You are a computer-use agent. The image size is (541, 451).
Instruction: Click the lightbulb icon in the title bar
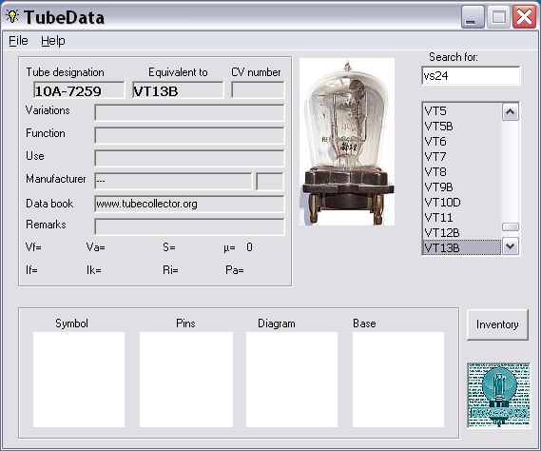[x=12, y=16]
